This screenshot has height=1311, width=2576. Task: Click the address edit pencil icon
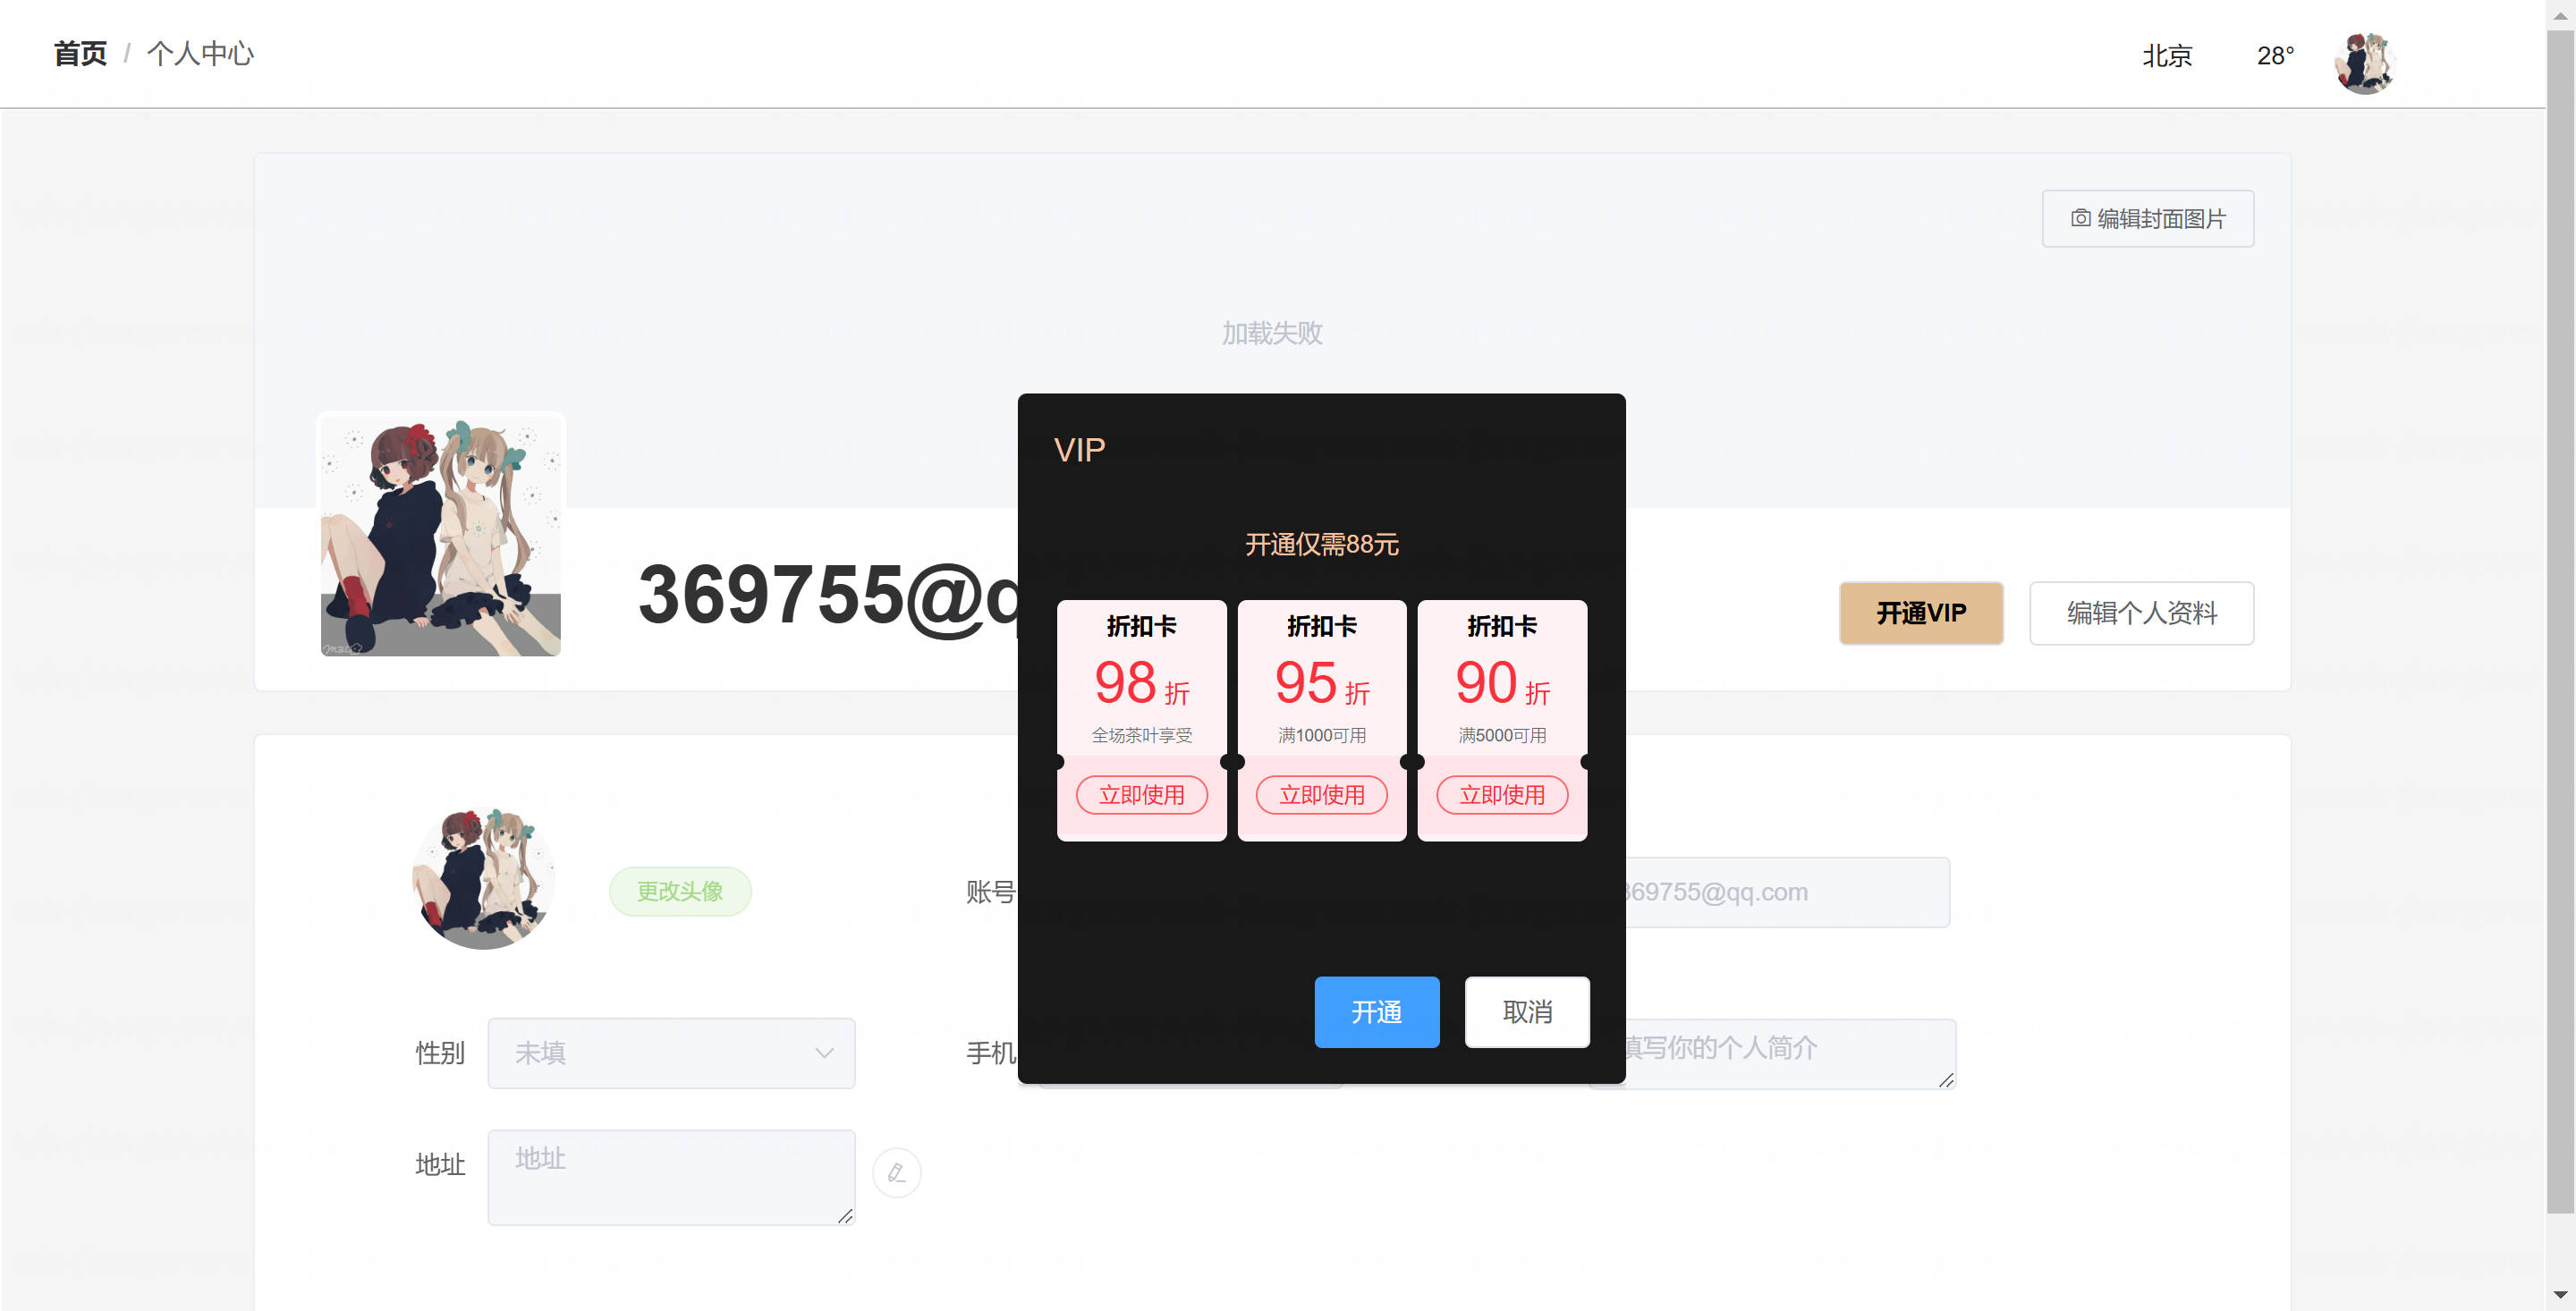(x=896, y=1172)
